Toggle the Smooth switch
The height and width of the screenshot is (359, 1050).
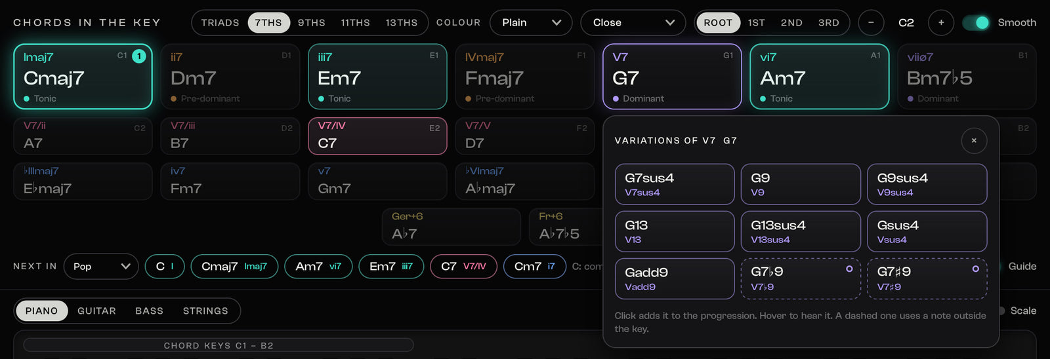coord(976,22)
